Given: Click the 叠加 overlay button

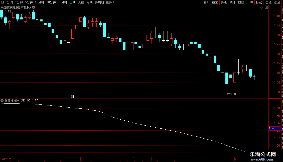Looking at the screenshot, I should 215,2.
